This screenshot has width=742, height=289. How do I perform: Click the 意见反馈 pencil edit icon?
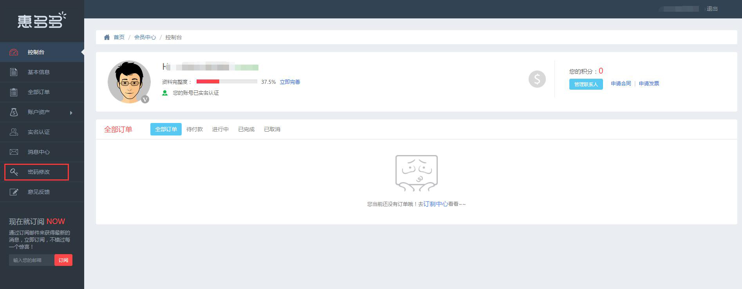click(x=14, y=192)
